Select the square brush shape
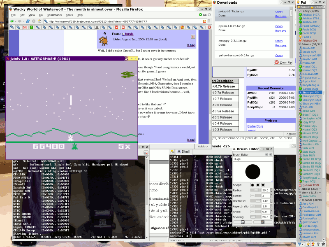Image resolution: width=329 pixels, height=247 pixels. (x=257, y=185)
